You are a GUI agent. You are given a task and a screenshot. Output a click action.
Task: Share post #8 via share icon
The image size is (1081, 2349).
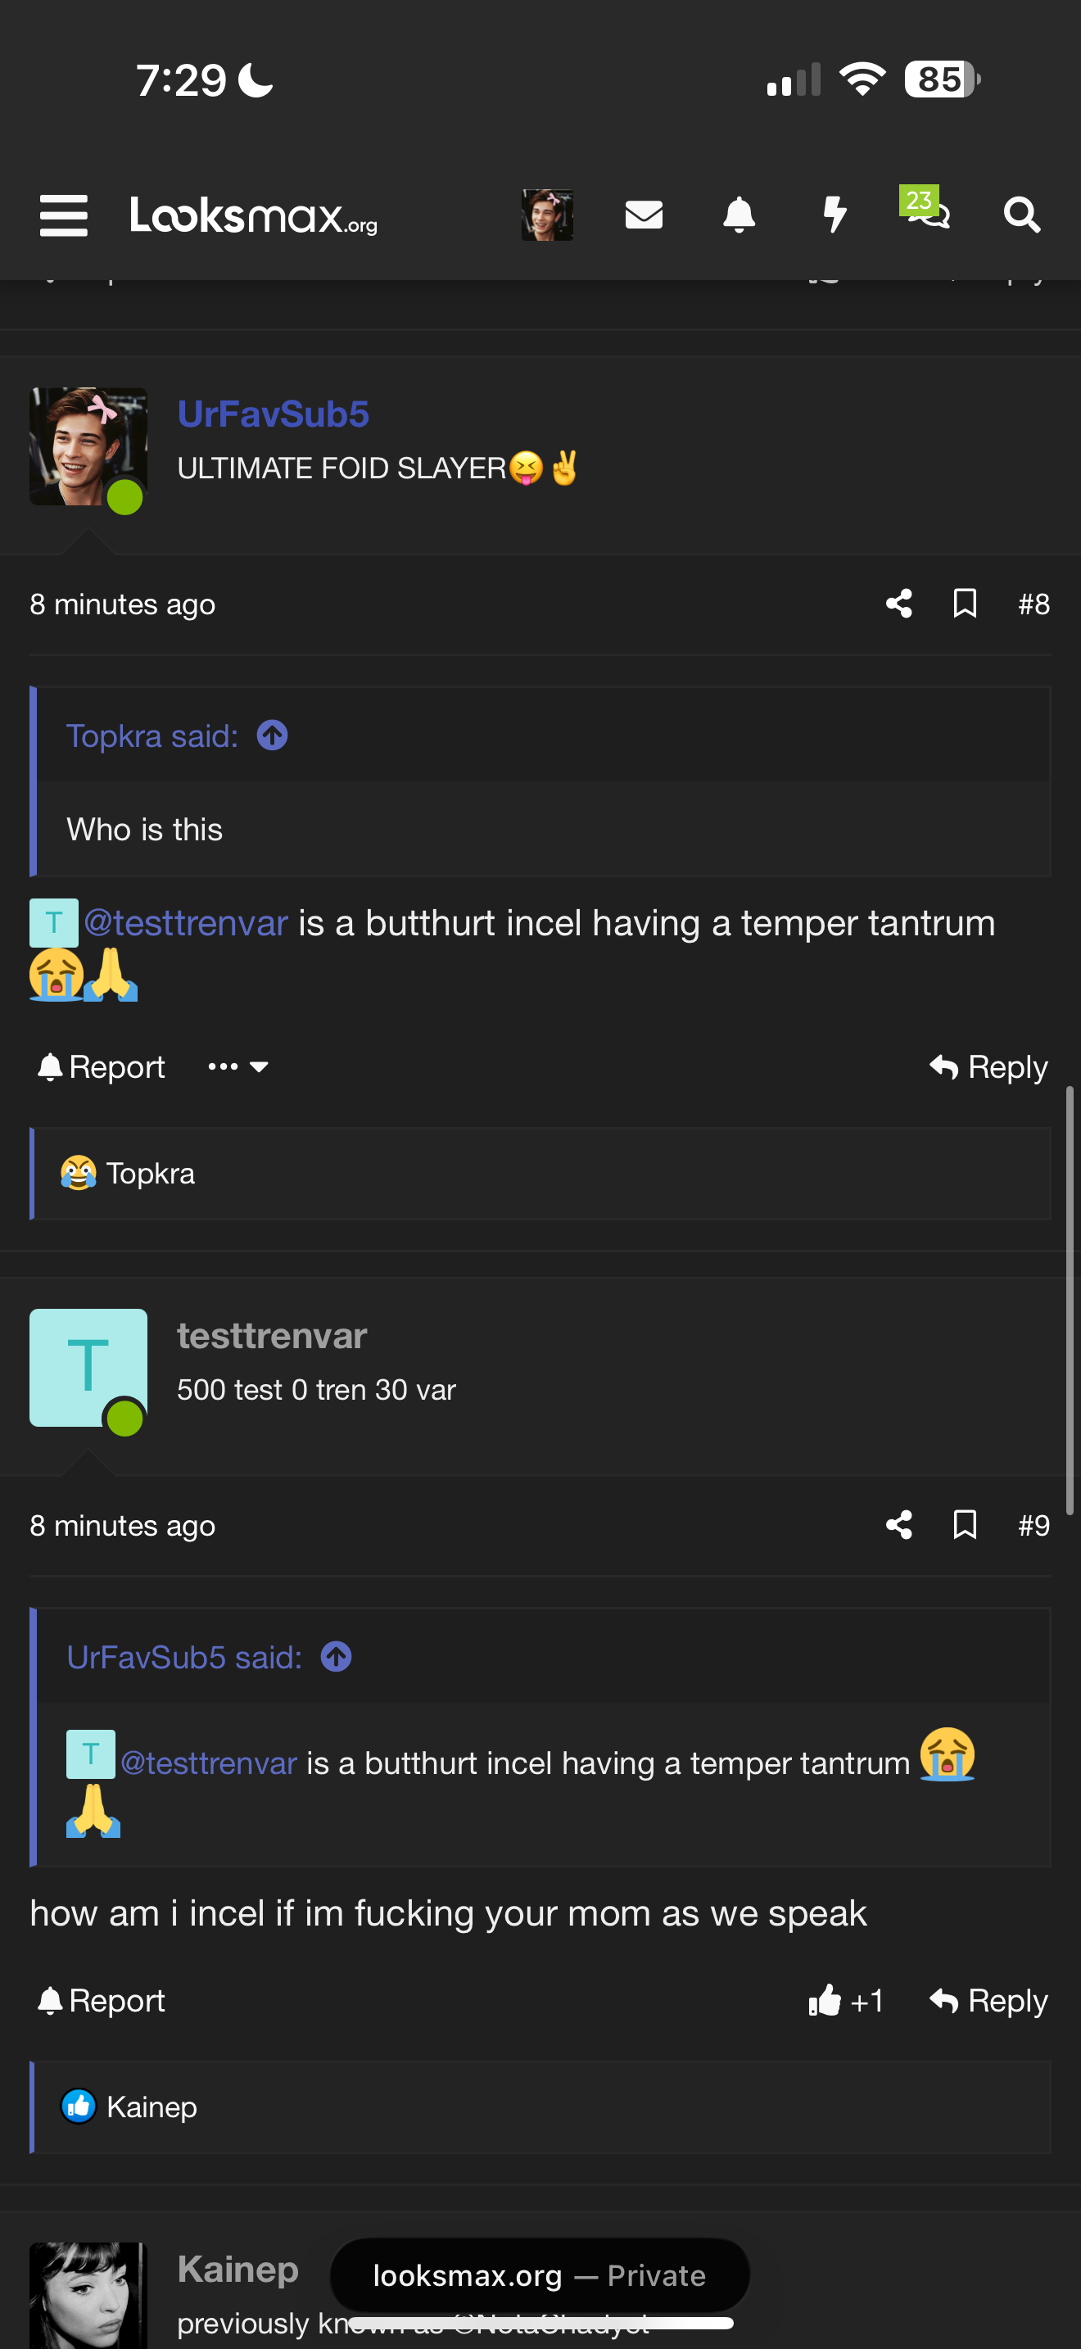898,604
